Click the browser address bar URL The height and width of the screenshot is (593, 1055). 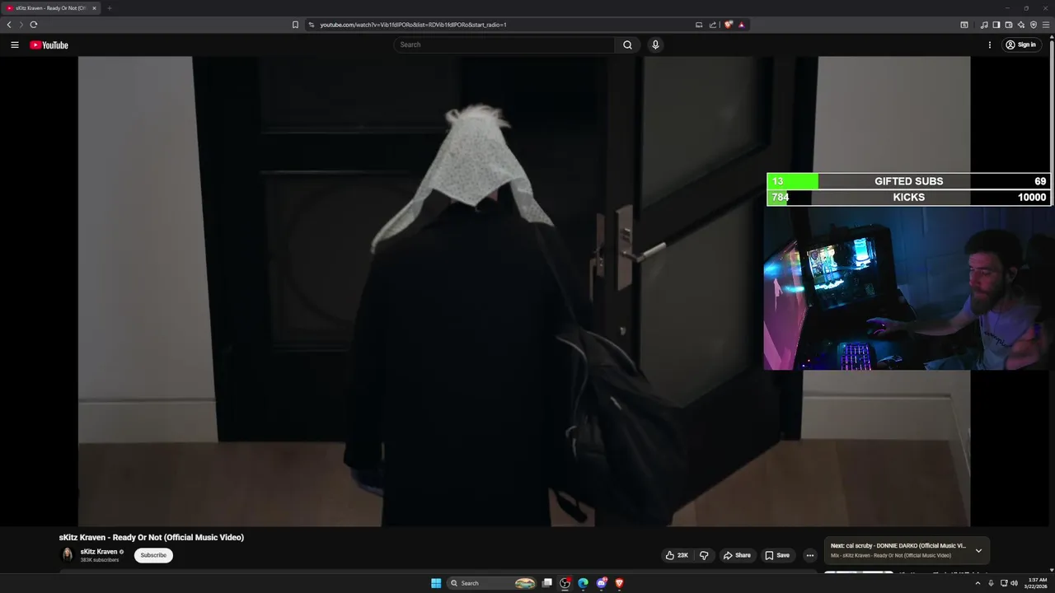pyautogui.click(x=413, y=25)
